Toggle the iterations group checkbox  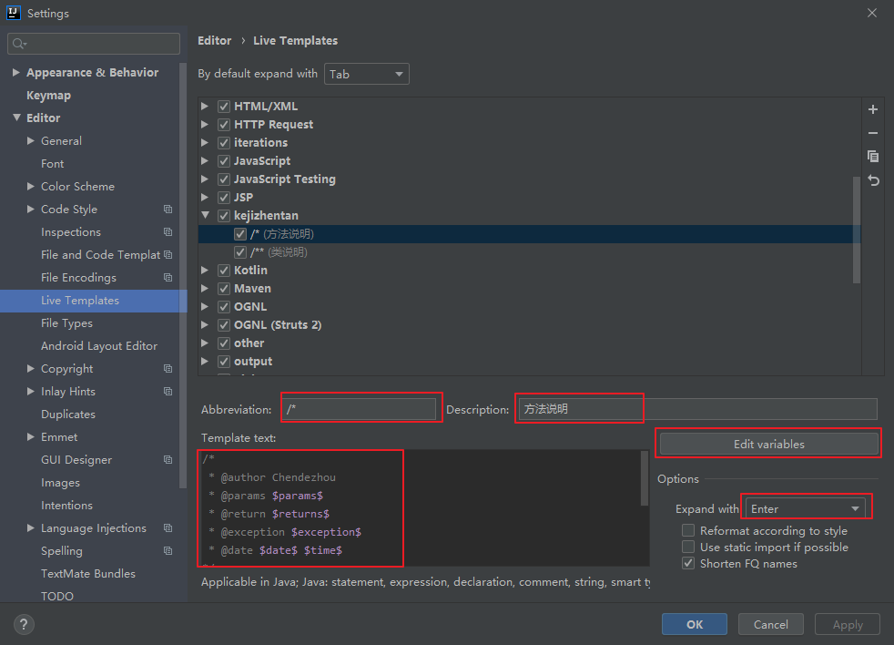coord(224,143)
